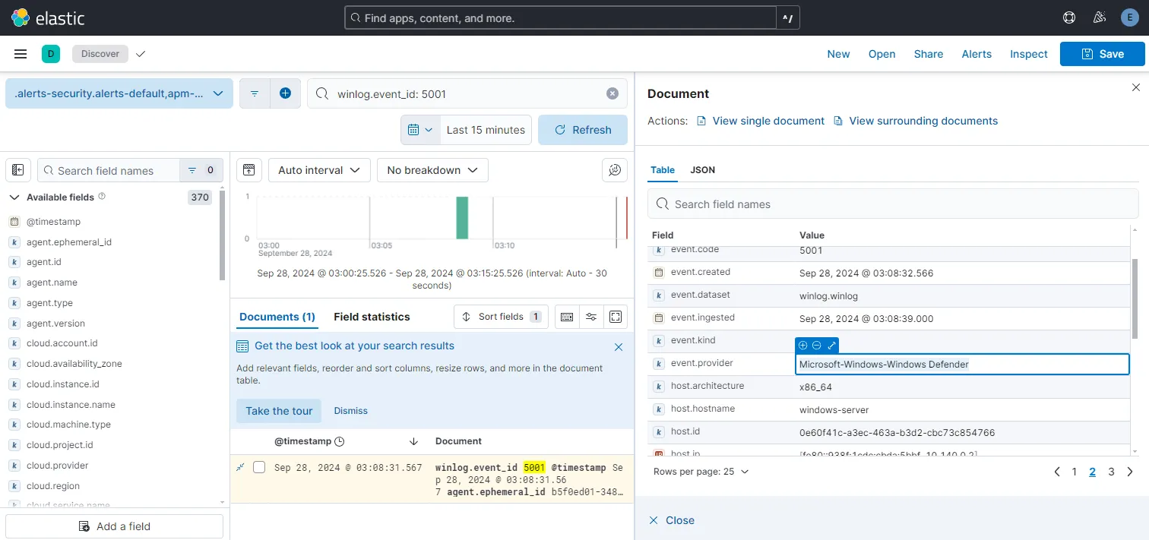This screenshot has height=540, width=1149.
Task: Open the newsfeed icon in header
Action: [x=1099, y=17]
